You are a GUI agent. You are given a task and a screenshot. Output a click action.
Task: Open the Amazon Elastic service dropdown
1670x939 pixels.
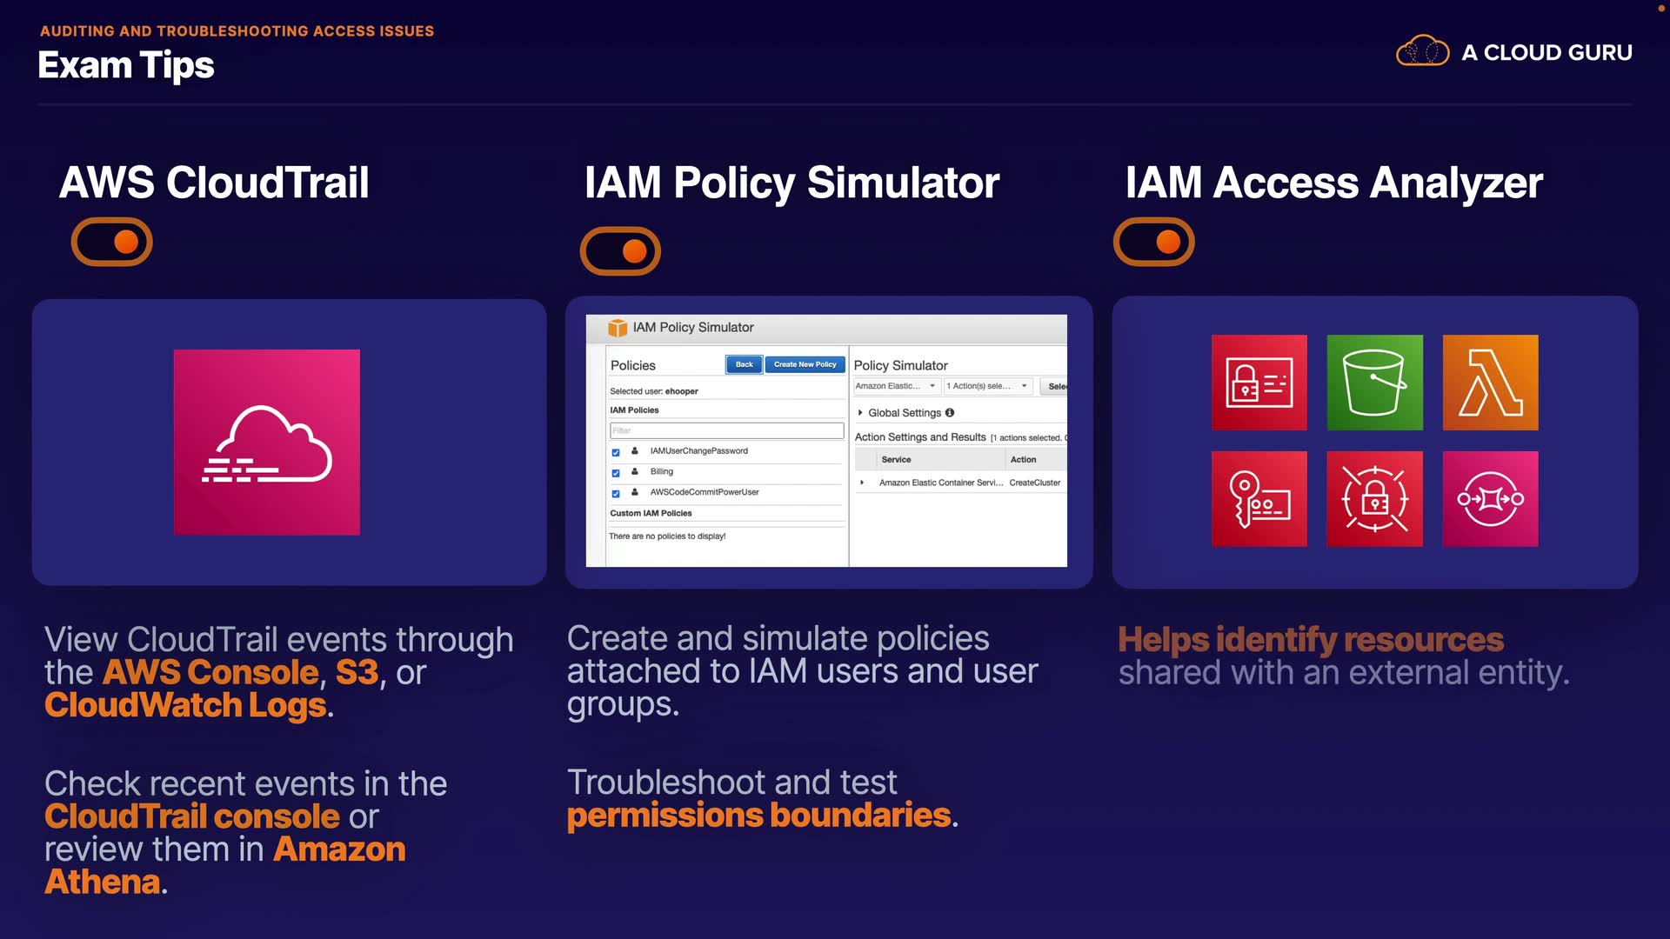896,386
